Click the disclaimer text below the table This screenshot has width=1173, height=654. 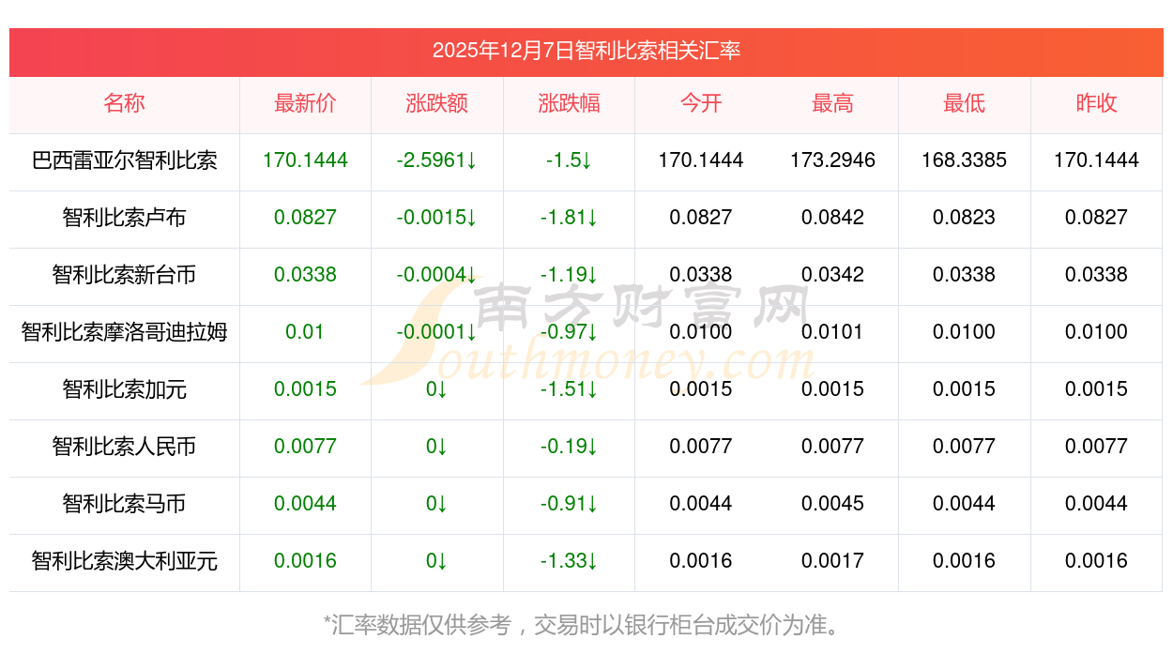[x=586, y=624]
